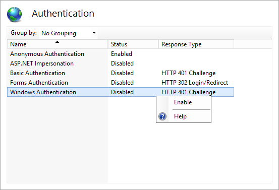Click HTTP 401 Challenge for Windows Authentication

[x=188, y=92]
